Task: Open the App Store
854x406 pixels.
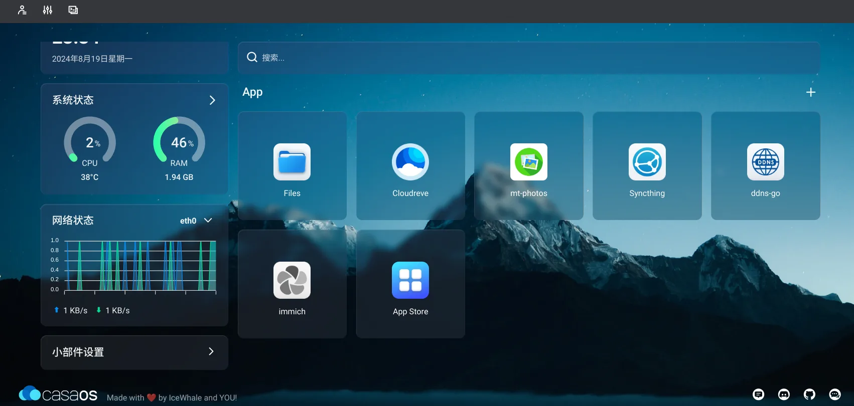Action: click(x=410, y=284)
